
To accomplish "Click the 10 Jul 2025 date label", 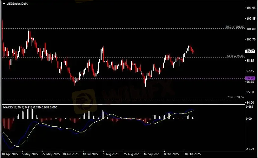I will pos(90,154).
